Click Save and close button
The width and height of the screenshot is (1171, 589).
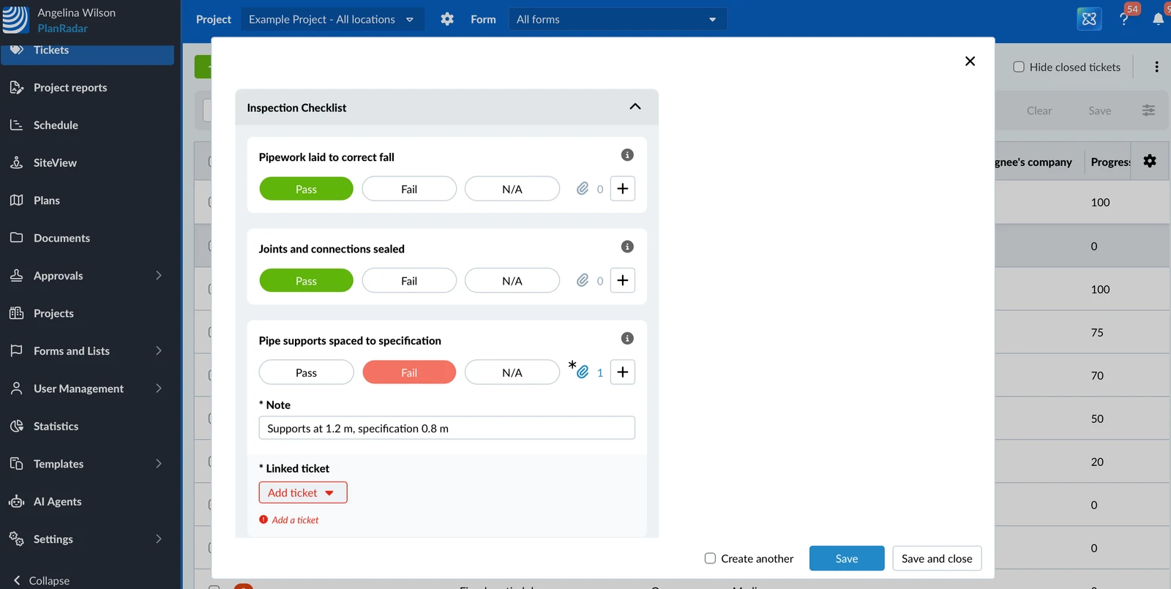click(937, 558)
